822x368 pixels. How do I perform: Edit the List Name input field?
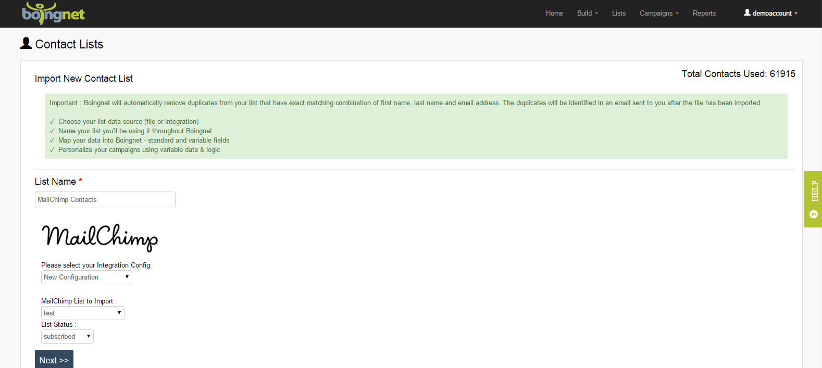[105, 200]
